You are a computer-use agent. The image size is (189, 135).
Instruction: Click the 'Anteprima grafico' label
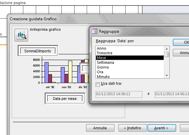(45, 30)
